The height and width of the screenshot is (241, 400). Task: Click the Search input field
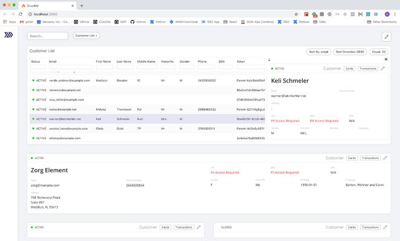pos(48,36)
